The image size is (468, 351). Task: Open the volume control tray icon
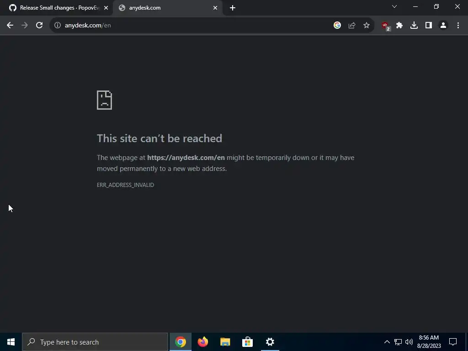(x=409, y=342)
